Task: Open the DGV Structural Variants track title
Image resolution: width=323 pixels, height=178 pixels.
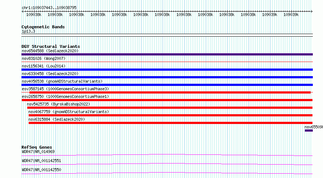Action: (51, 46)
